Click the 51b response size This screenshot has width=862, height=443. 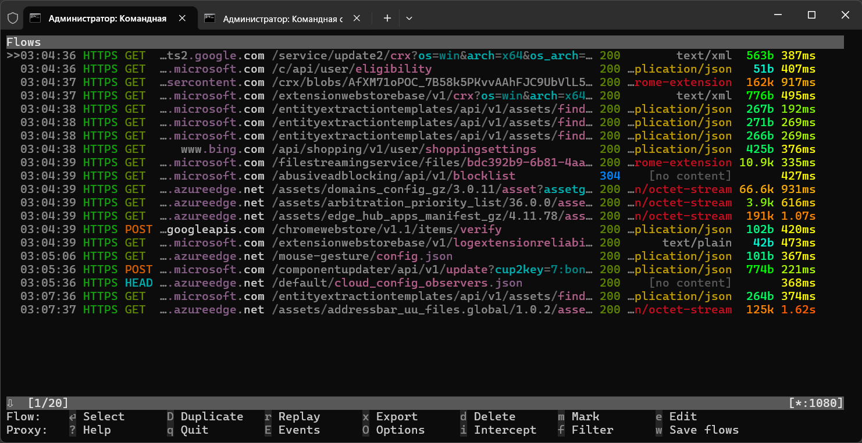click(x=763, y=69)
